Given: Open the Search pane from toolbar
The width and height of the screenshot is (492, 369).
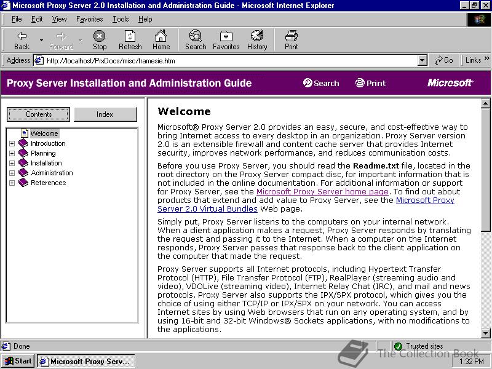Looking at the screenshot, I should [x=196, y=40].
